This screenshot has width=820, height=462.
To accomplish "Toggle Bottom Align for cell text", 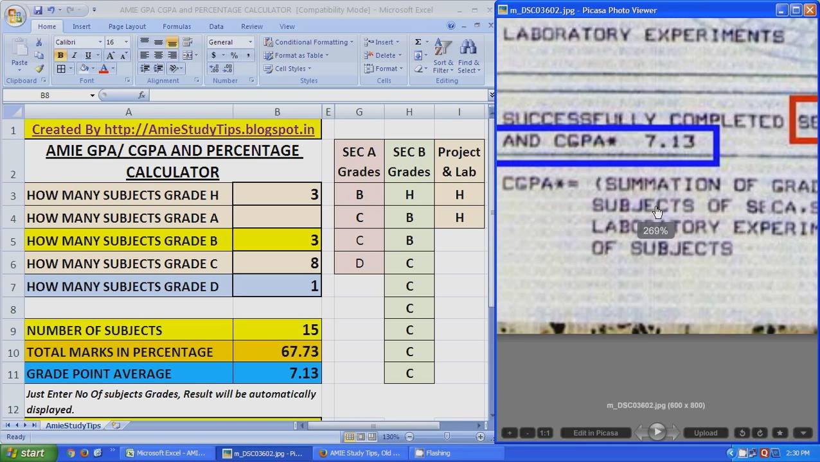I will (172, 42).
